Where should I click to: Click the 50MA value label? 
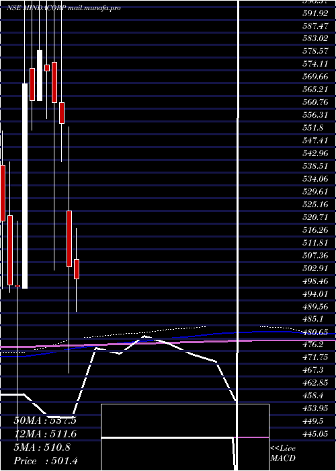45,421
